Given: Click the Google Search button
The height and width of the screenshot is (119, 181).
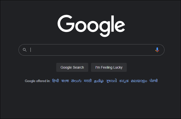Looking at the screenshot, I should click(72, 67).
